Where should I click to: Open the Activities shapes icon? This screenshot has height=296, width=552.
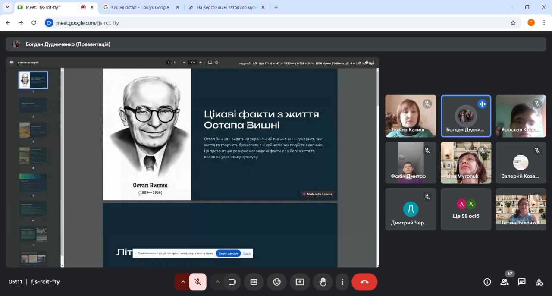tap(539, 282)
